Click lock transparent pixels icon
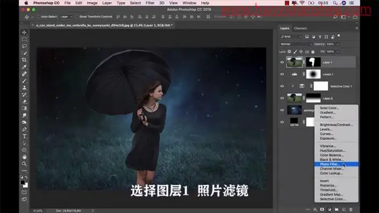 (289, 52)
